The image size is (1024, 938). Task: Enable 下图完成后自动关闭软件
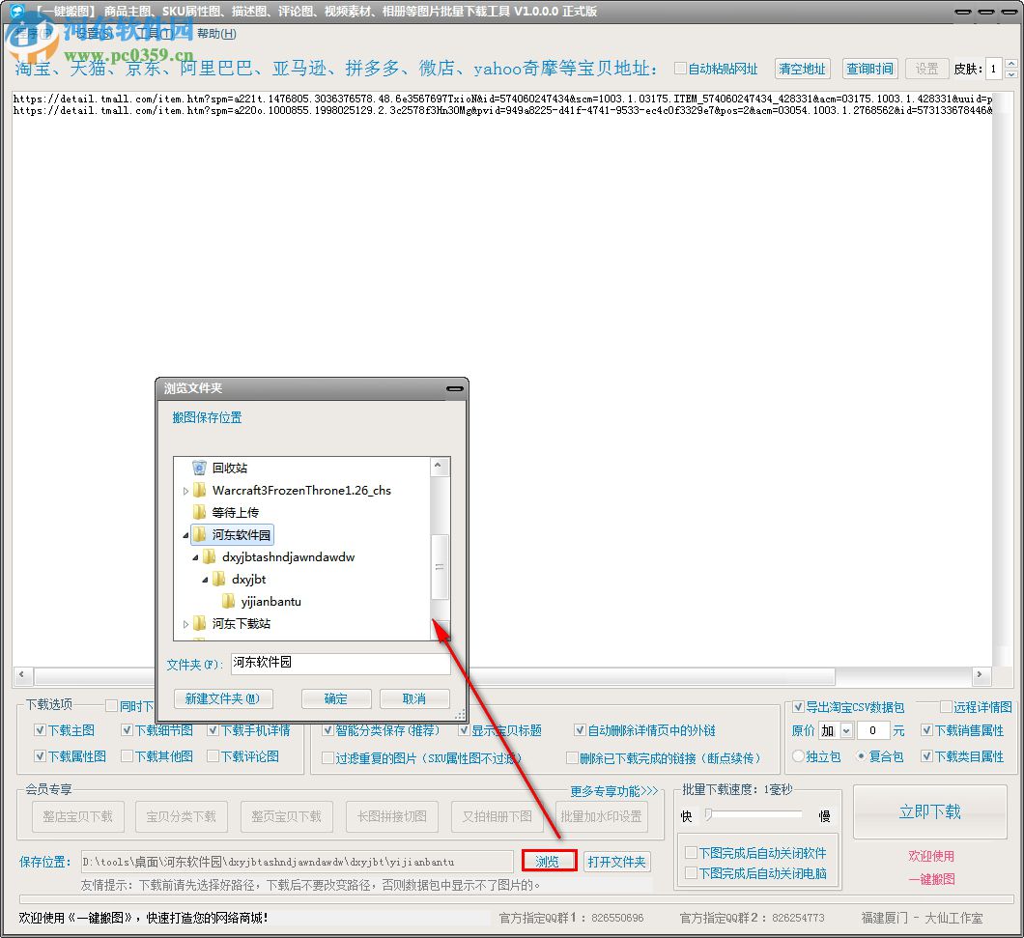[x=691, y=853]
